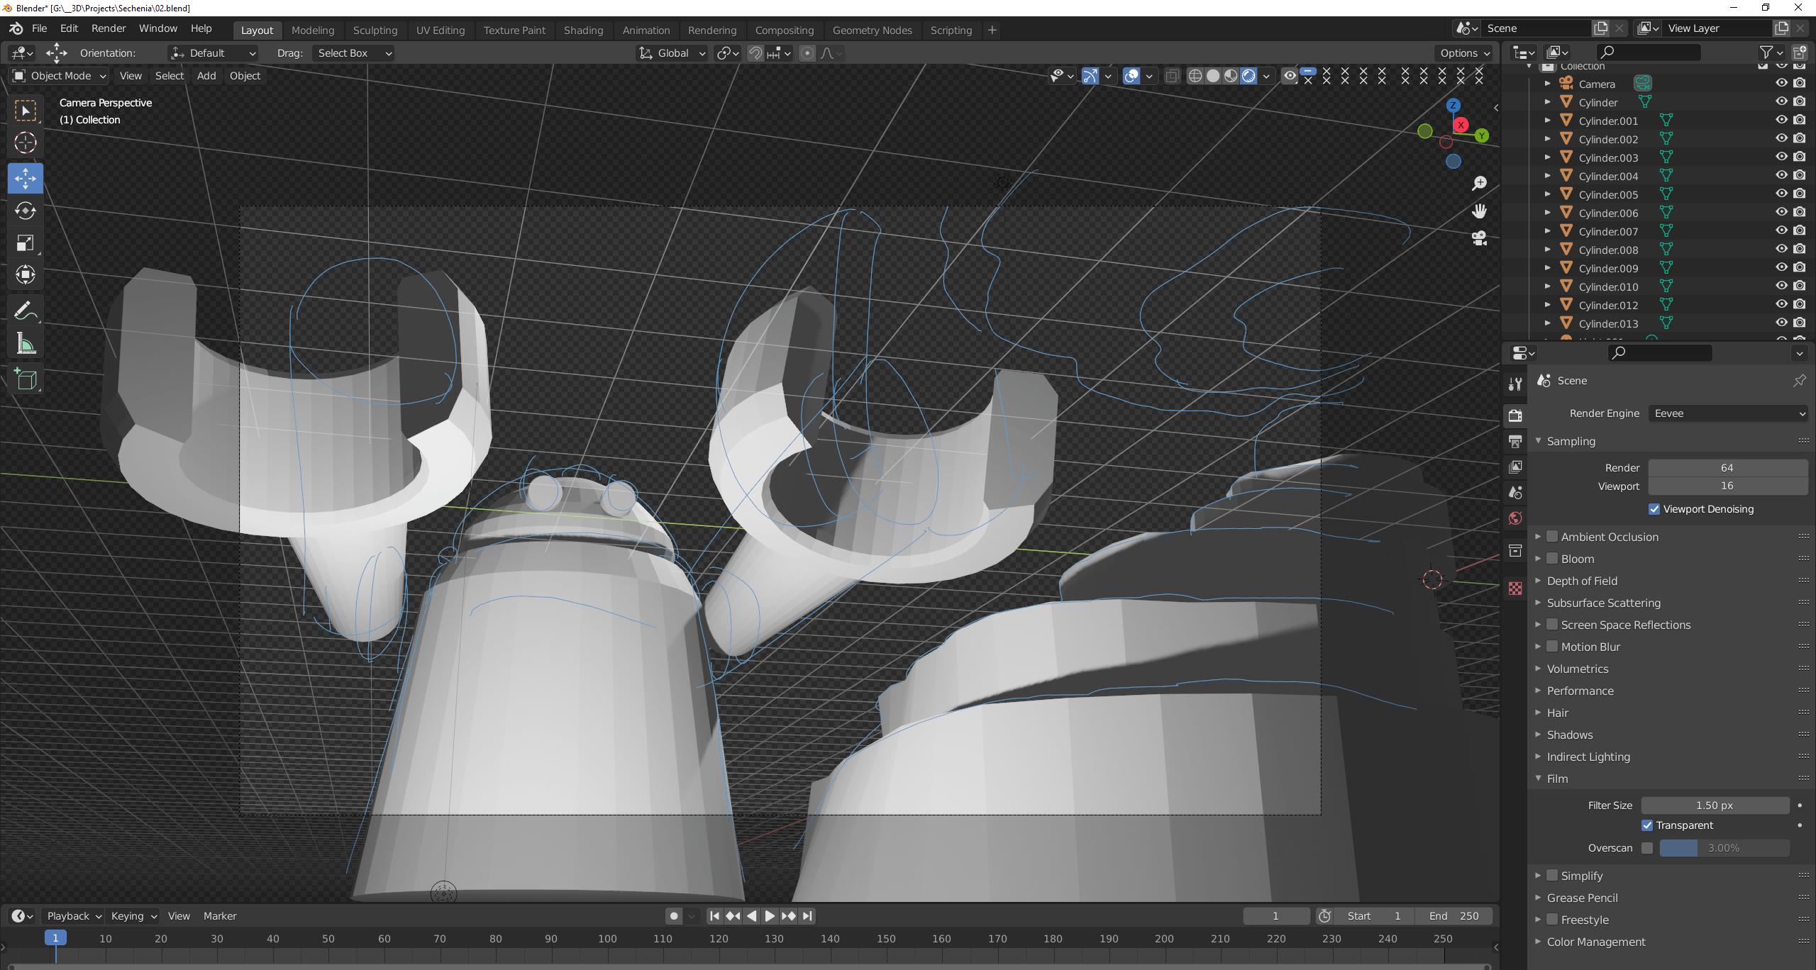Viewport: 1816px width, 970px height.
Task: Enable the Bloom checkbox
Action: [x=1552, y=559]
